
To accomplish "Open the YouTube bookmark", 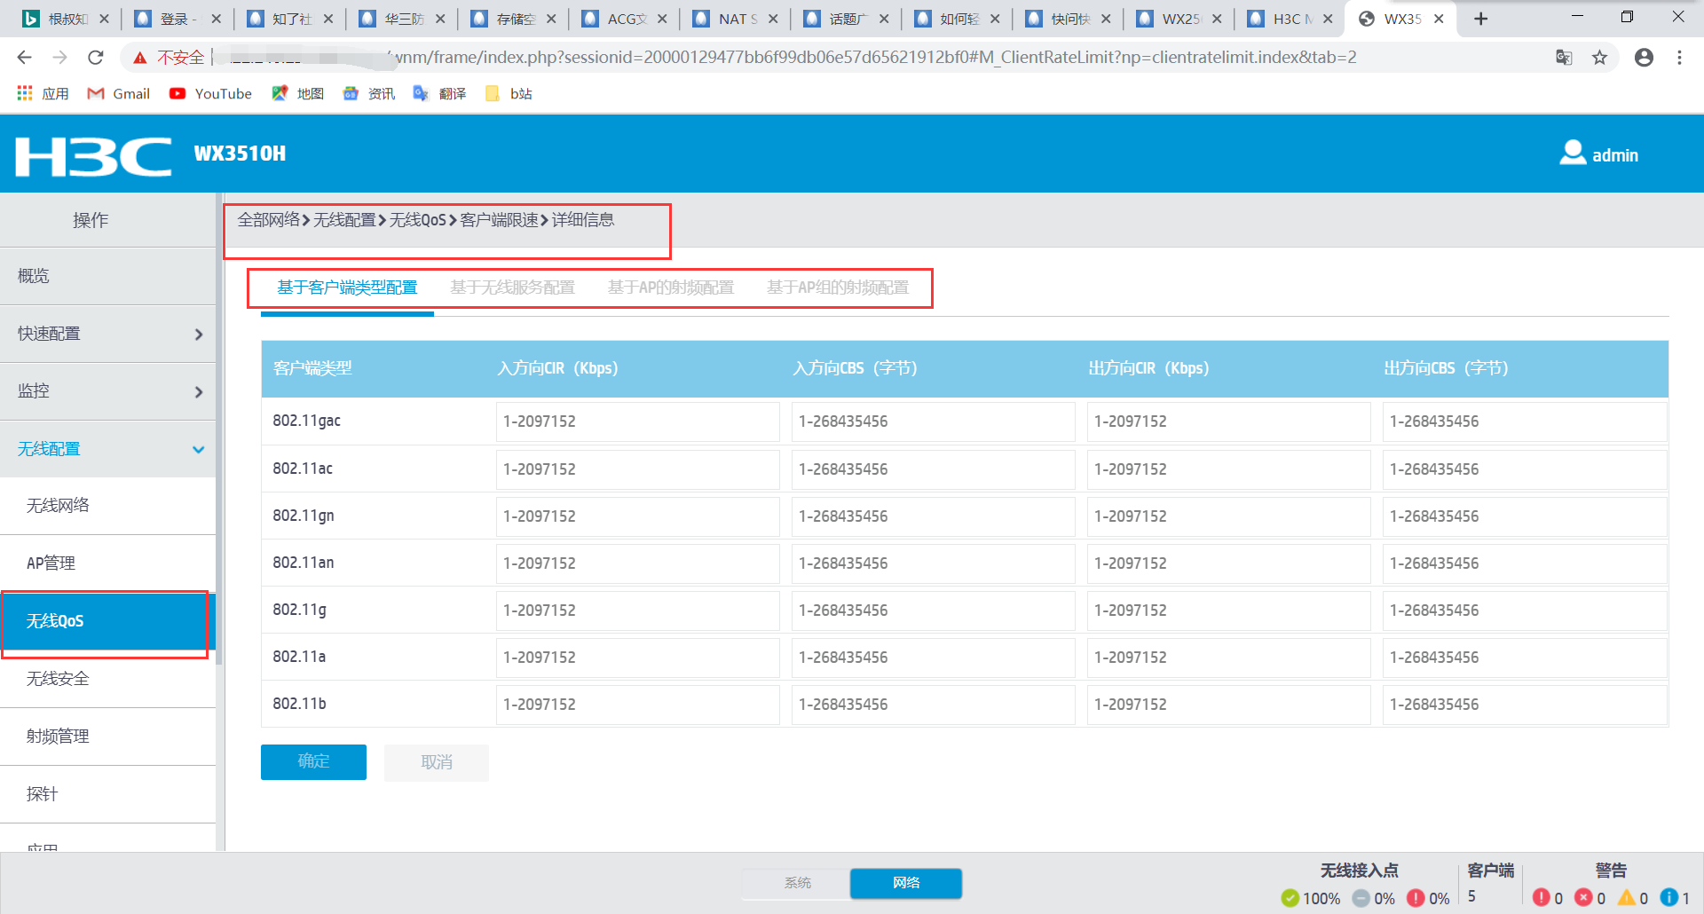I will [x=210, y=93].
